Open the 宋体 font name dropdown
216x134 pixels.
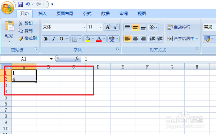[x=84, y=27]
